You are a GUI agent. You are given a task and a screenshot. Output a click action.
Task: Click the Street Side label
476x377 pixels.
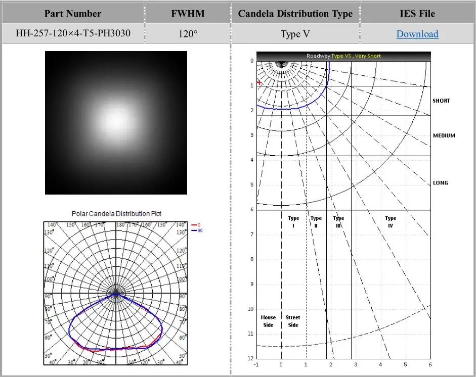(293, 321)
